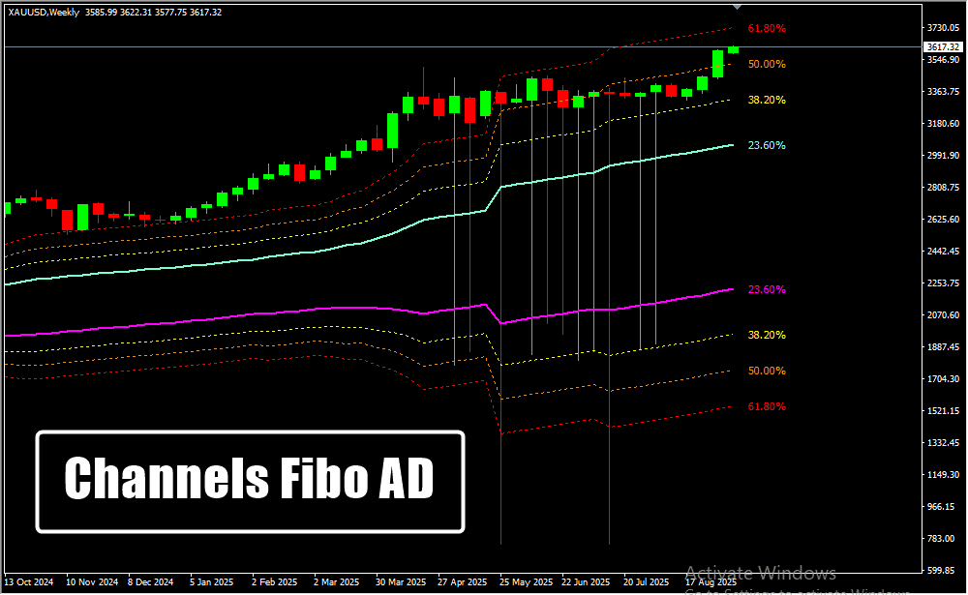Click the Channels Fibo AD title box
The image size is (968, 595).
[x=250, y=481]
